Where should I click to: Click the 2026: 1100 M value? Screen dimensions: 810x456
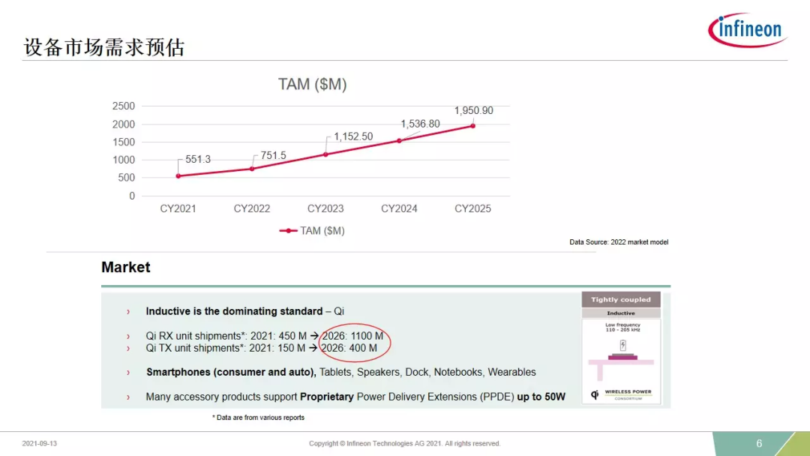point(352,336)
